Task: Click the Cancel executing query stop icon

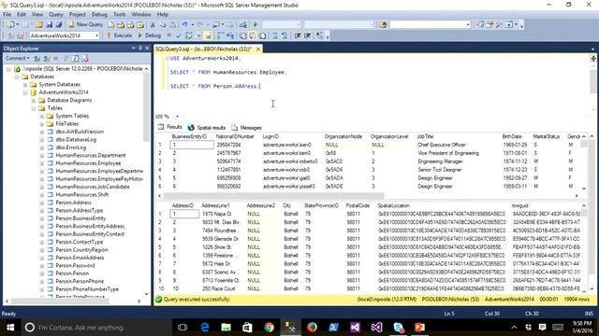Action: [x=169, y=35]
